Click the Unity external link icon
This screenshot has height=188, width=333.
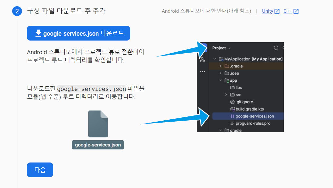point(277,11)
